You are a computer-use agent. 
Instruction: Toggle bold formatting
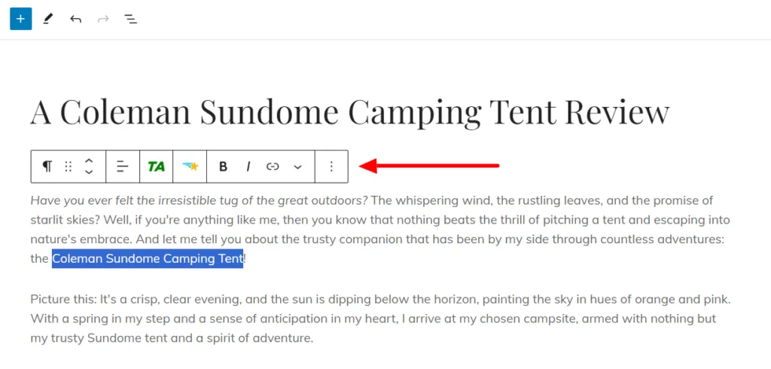pyautogui.click(x=223, y=166)
